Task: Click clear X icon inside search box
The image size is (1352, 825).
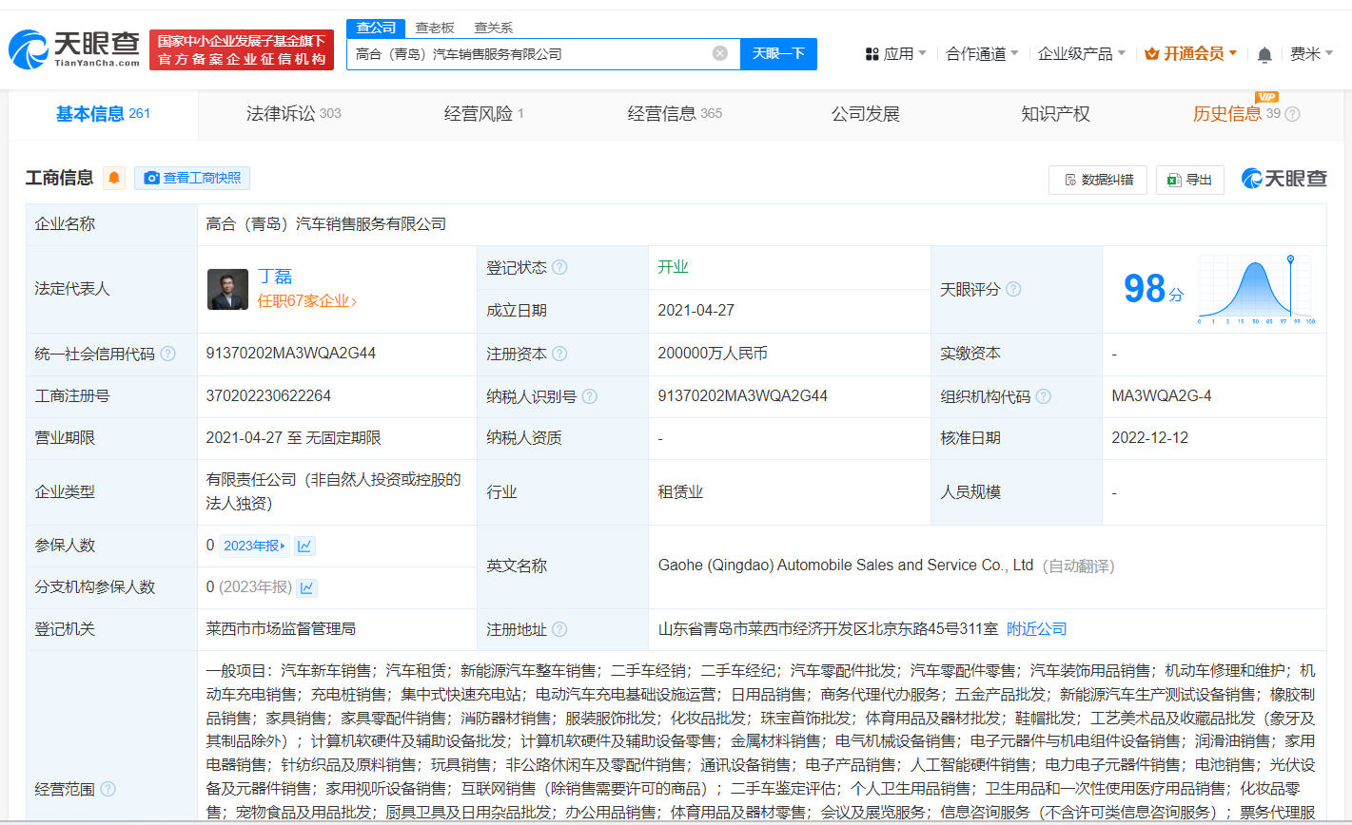Action: [719, 54]
